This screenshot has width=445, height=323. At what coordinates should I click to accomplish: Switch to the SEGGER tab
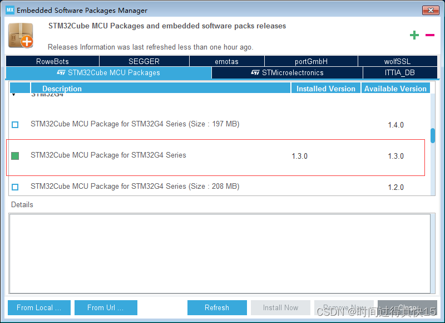(144, 61)
